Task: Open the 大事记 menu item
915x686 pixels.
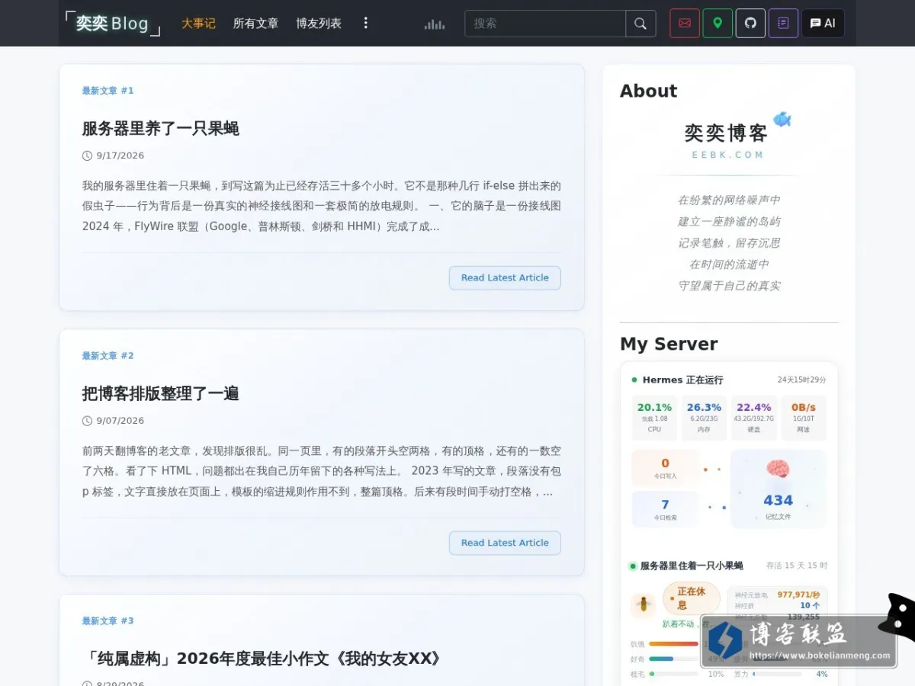Action: click(198, 24)
